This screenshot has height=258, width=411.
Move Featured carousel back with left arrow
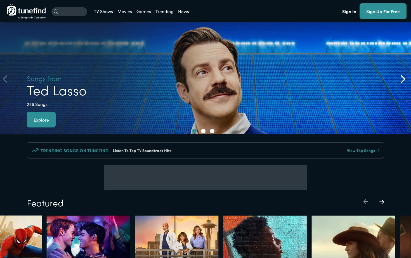[366, 202]
